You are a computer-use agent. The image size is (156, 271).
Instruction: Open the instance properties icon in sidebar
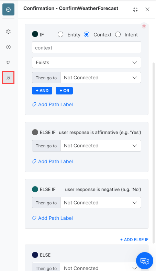pos(8,47)
